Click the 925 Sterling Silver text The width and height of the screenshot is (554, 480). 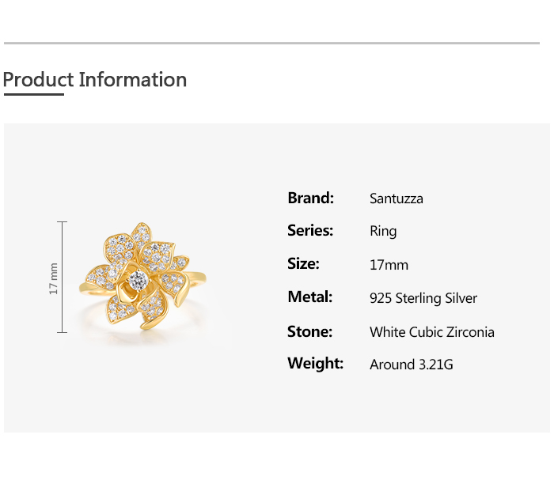click(423, 298)
